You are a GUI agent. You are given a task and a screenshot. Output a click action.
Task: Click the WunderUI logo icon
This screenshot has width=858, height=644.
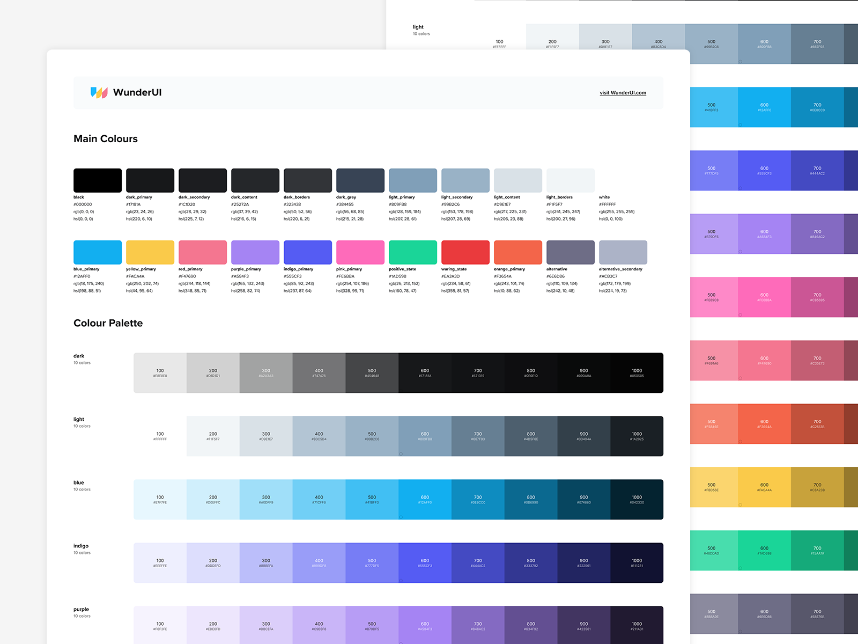click(x=99, y=93)
